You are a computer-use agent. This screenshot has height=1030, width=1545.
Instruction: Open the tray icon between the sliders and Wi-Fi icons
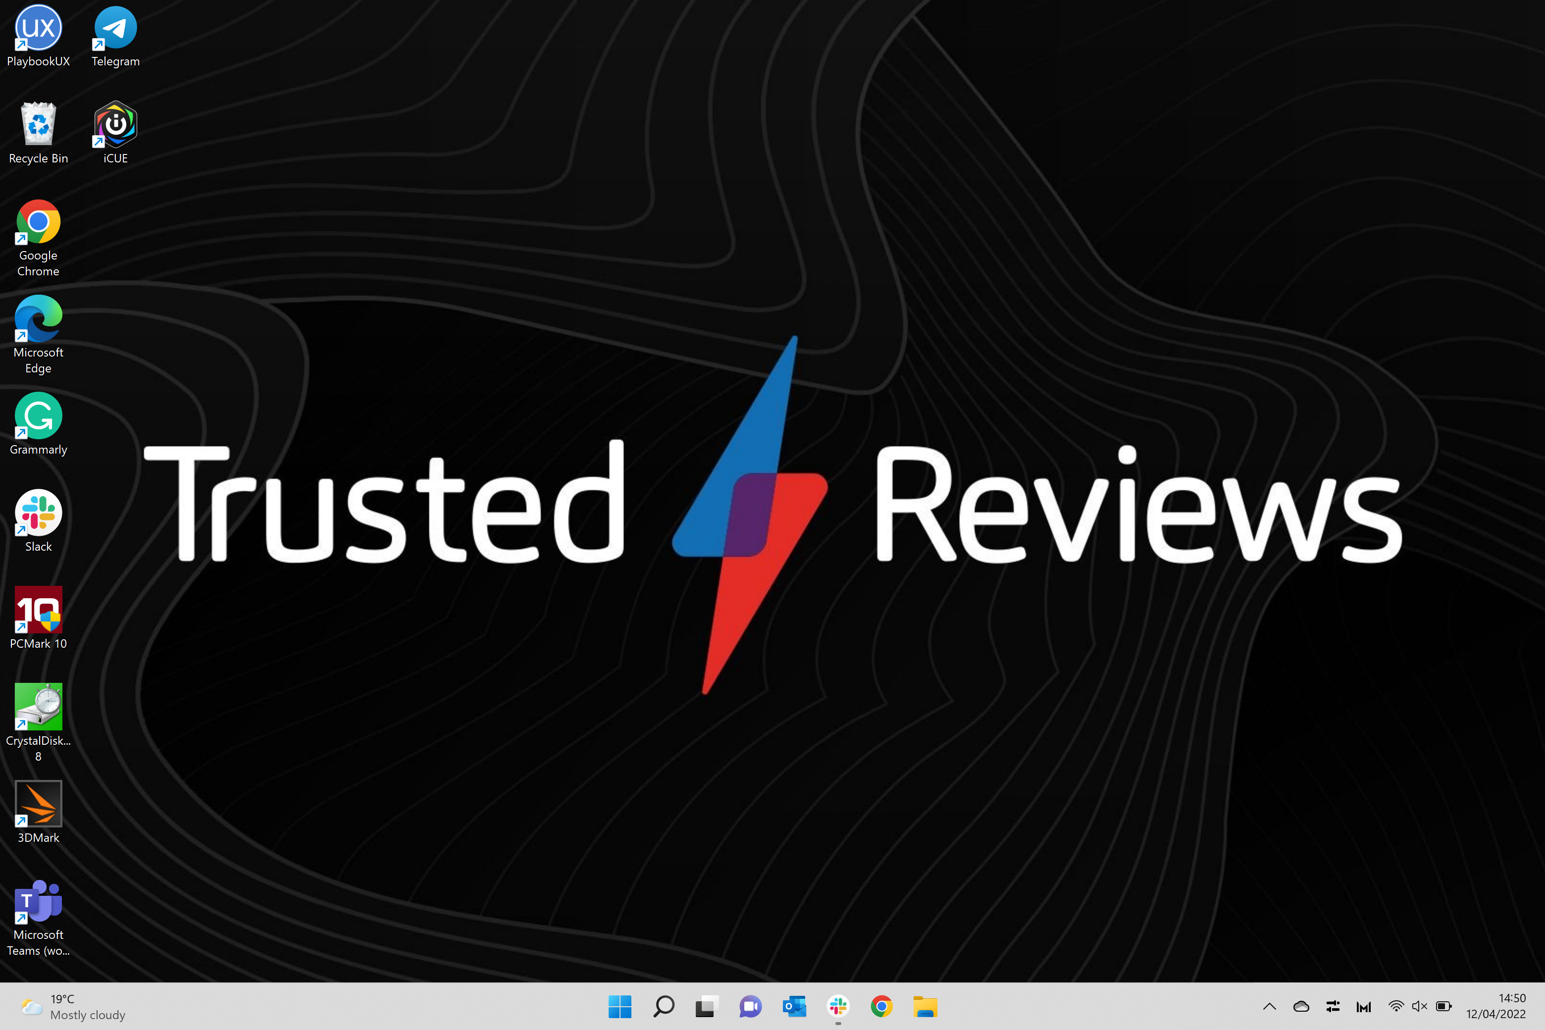pyautogui.click(x=1364, y=1006)
